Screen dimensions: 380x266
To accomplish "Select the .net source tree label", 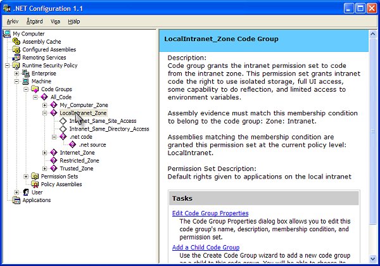I will [92, 145].
